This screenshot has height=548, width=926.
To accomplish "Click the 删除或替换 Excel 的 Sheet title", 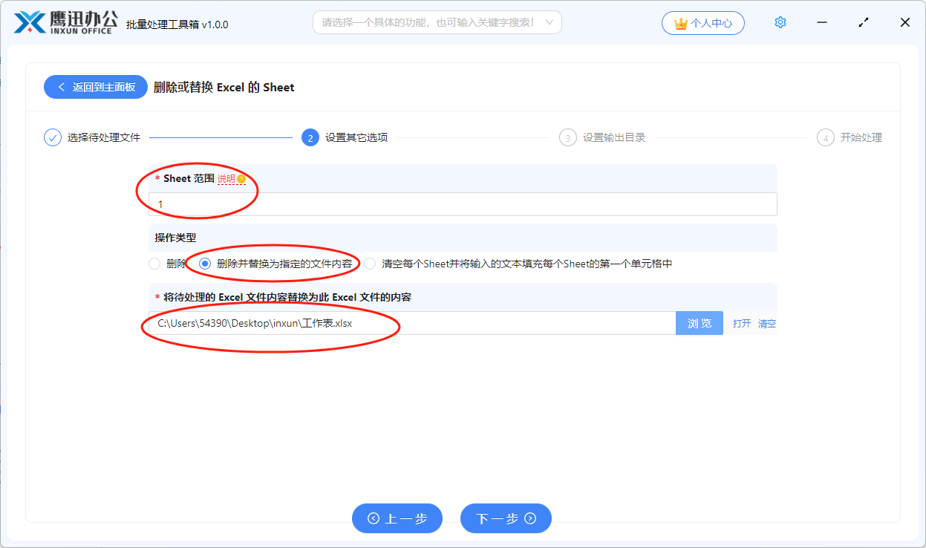I will pos(224,87).
